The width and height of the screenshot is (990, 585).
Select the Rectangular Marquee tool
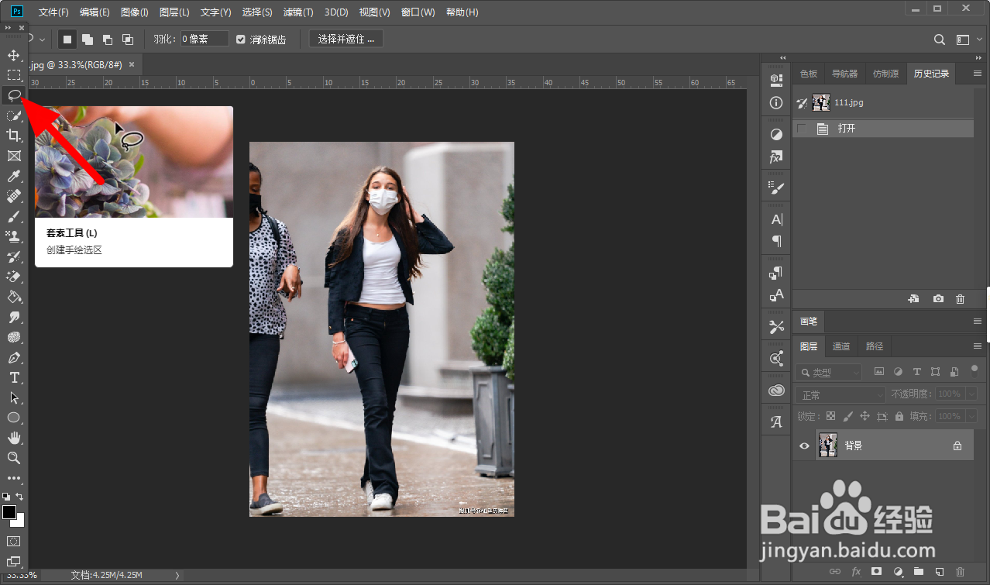[13, 75]
